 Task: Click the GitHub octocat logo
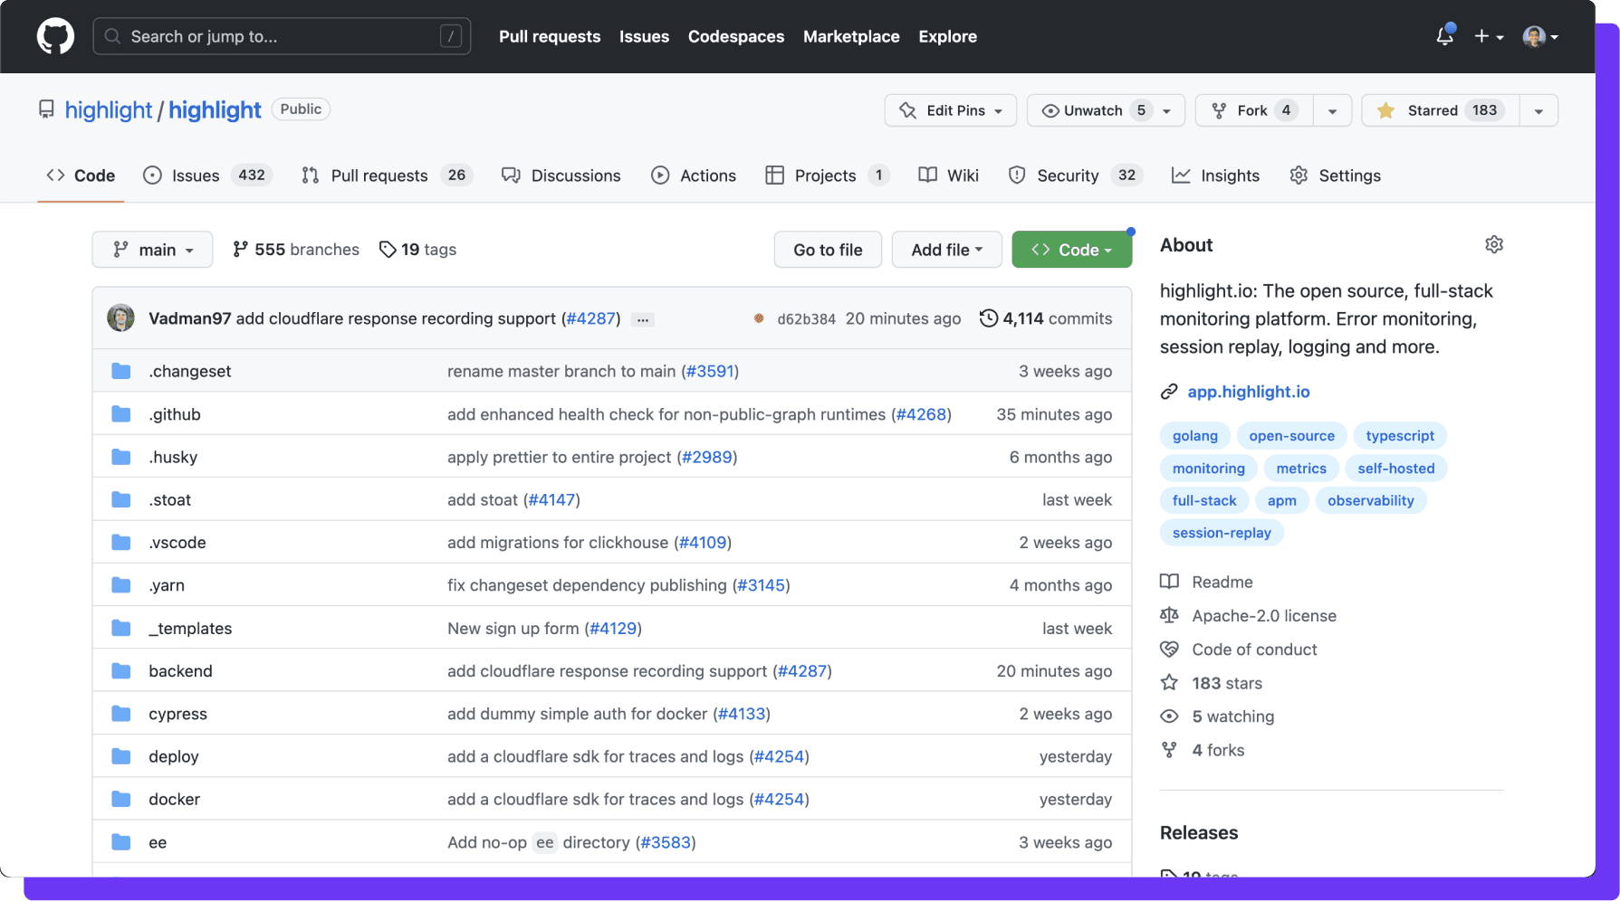click(55, 36)
